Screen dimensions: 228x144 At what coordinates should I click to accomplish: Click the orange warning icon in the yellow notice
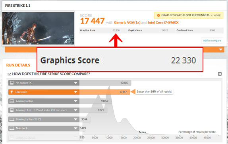(158, 15)
